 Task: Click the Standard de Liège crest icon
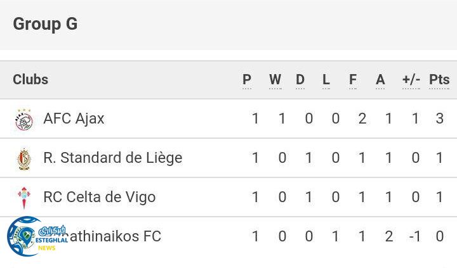[23, 158]
